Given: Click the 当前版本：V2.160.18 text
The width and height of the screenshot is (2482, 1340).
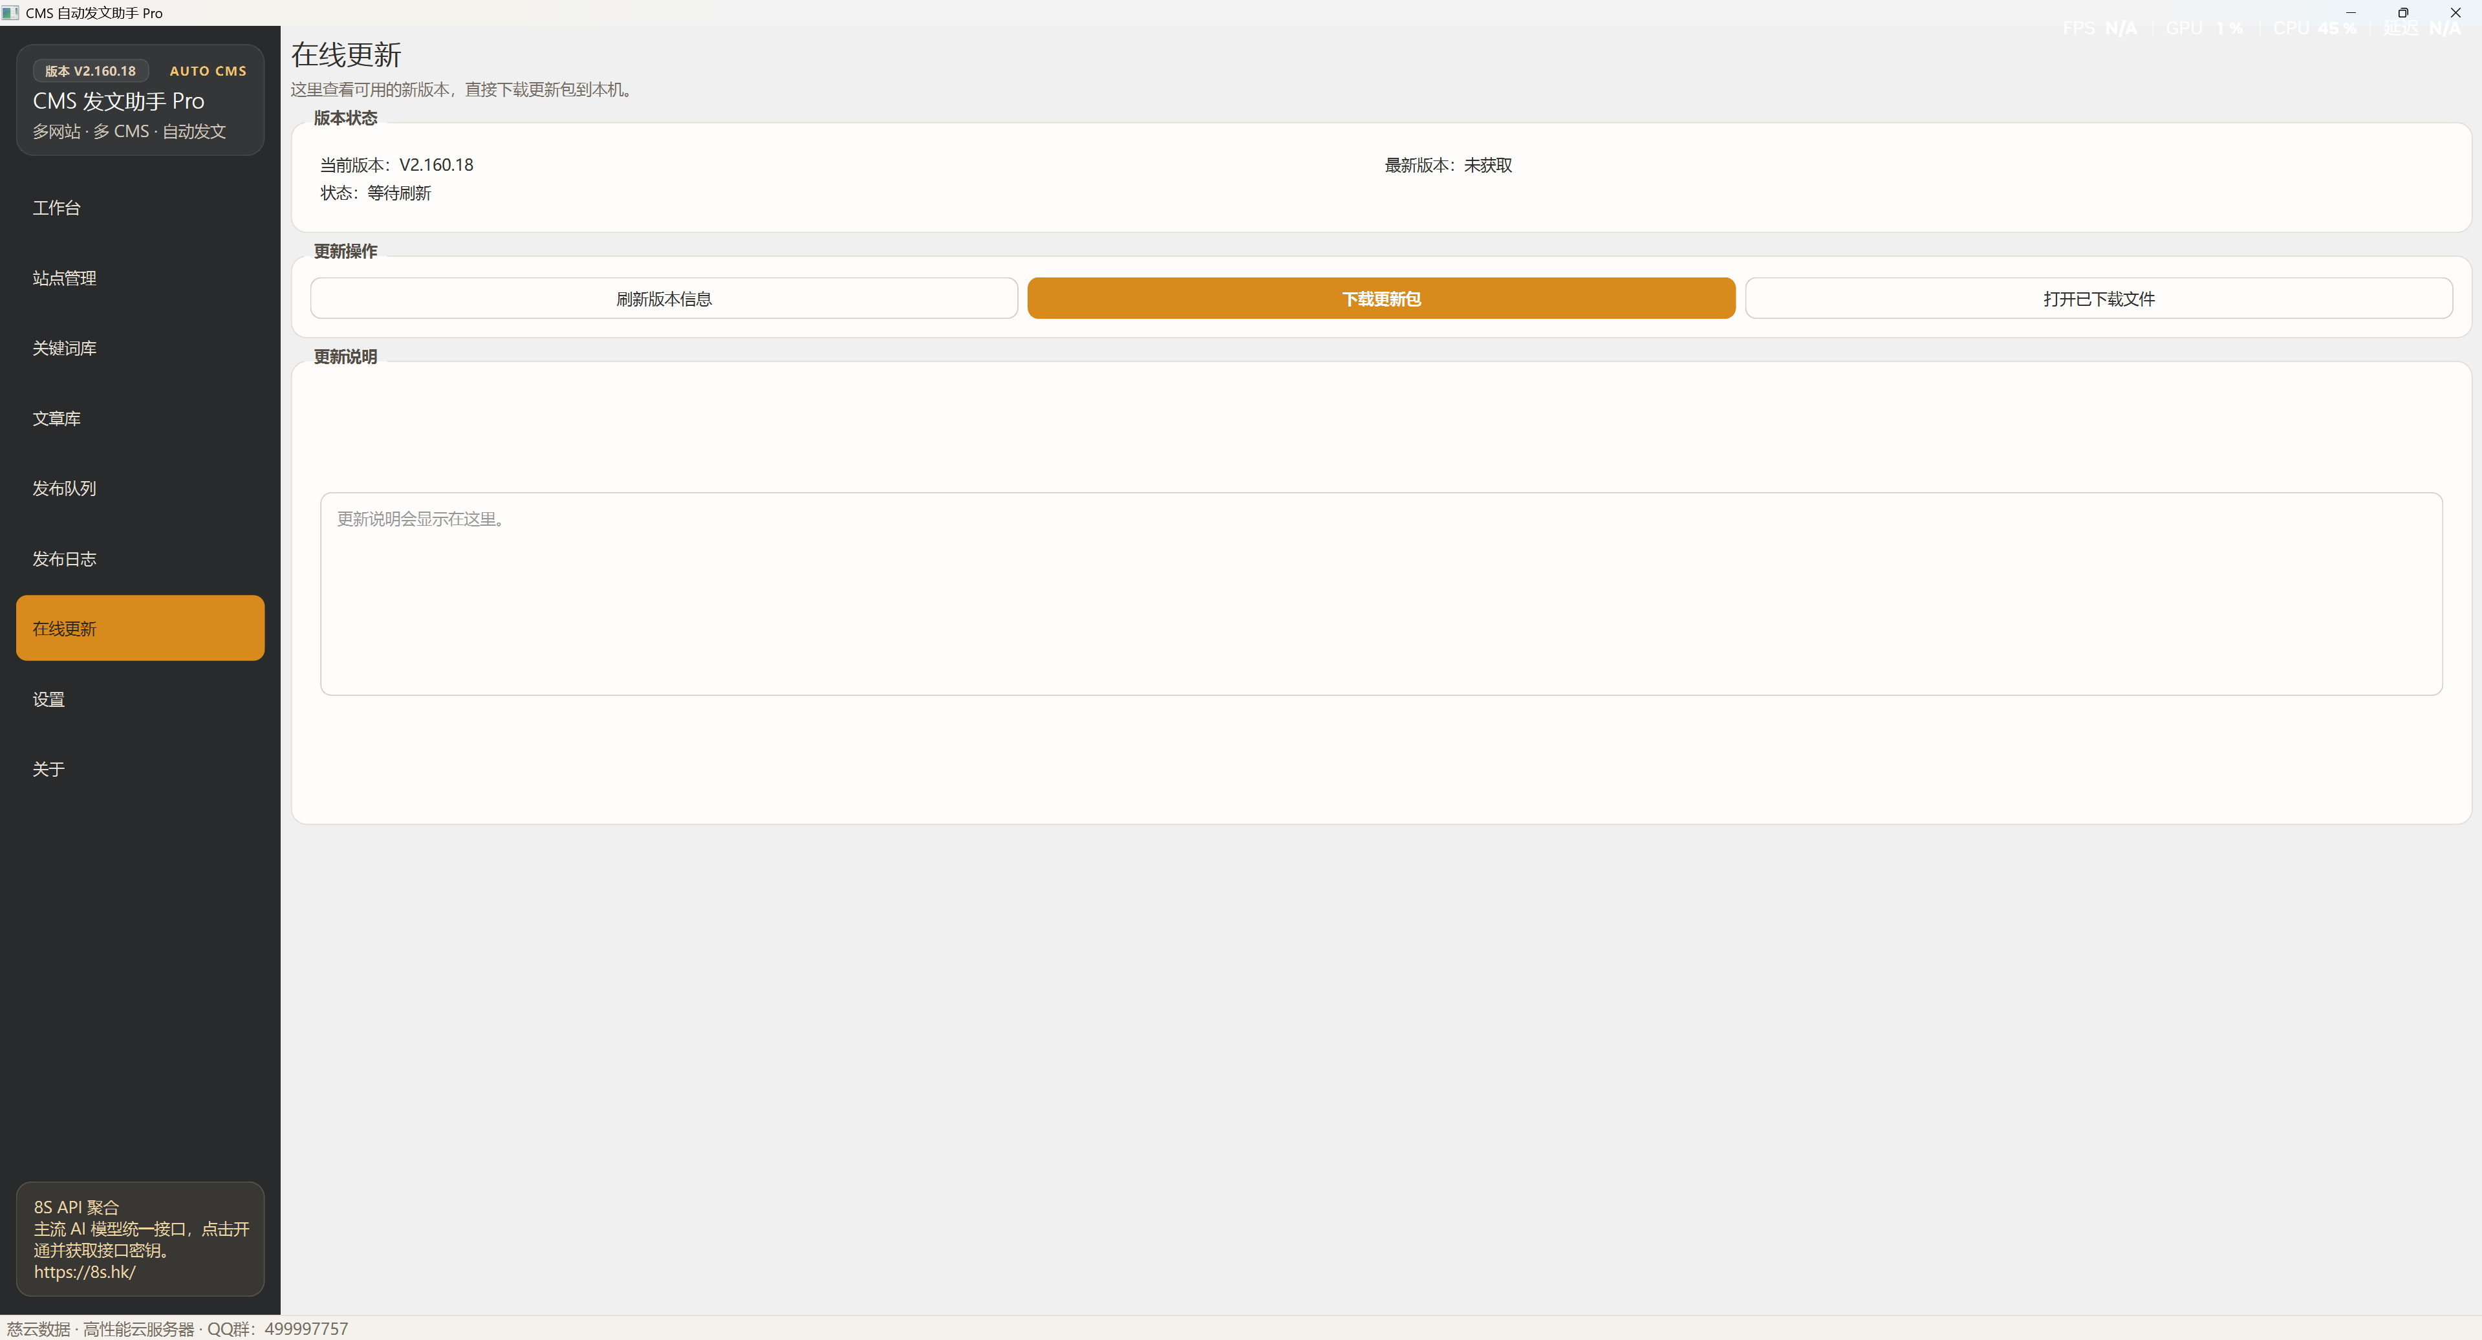Looking at the screenshot, I should (397, 165).
